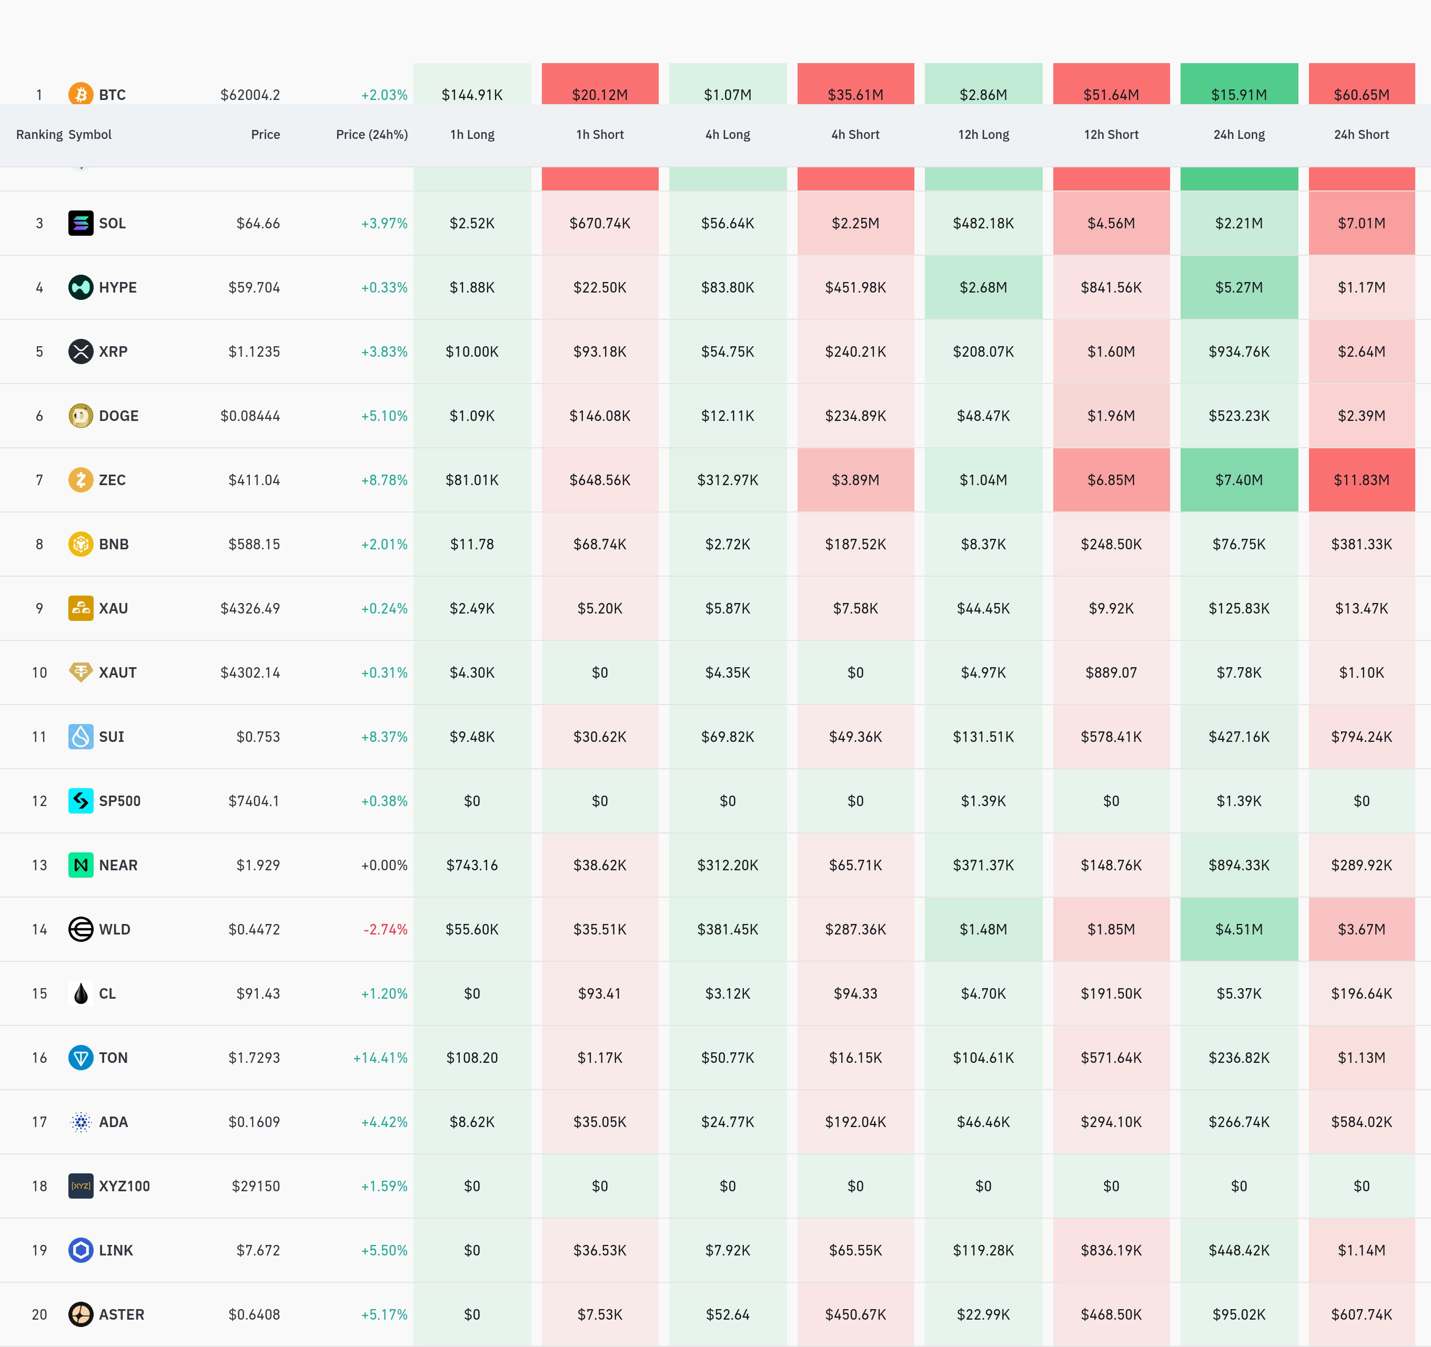Click the 12h Short column header

tap(1112, 135)
